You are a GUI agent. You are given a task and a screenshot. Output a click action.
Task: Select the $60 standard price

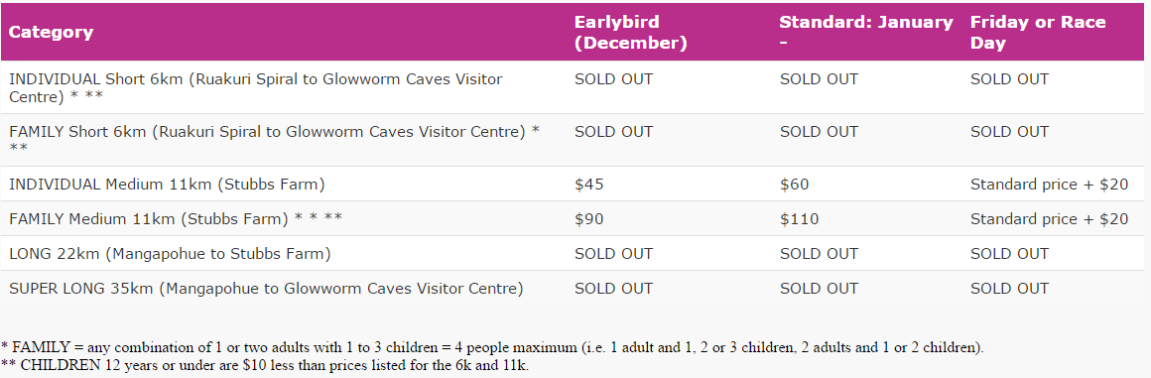click(x=794, y=185)
